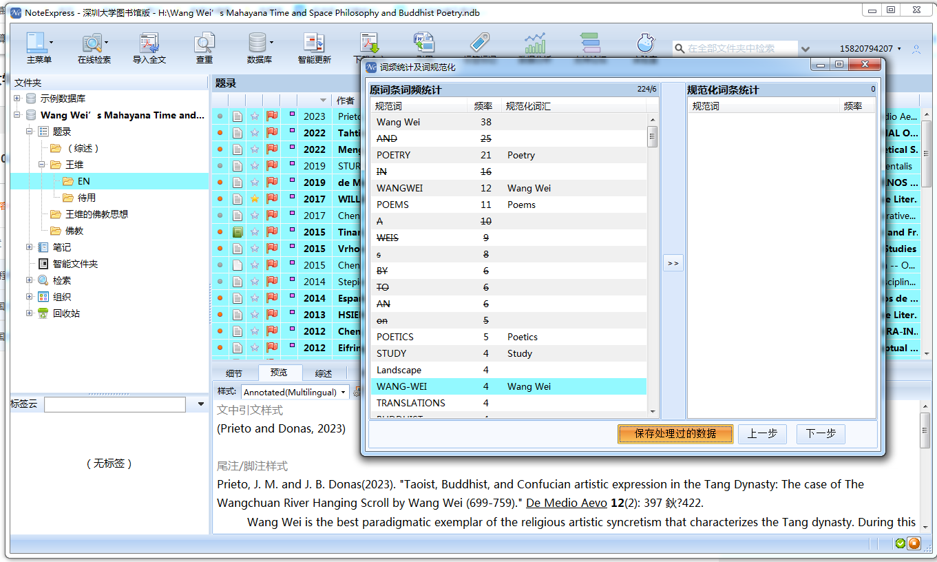Toggle read status dot on 2022 Tahti row
Viewport: 937px width, 562px height.
(x=220, y=133)
